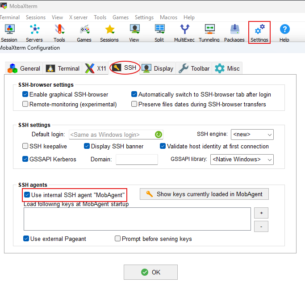
Task: Open the MultiExec toolbar icon
Action: click(184, 33)
